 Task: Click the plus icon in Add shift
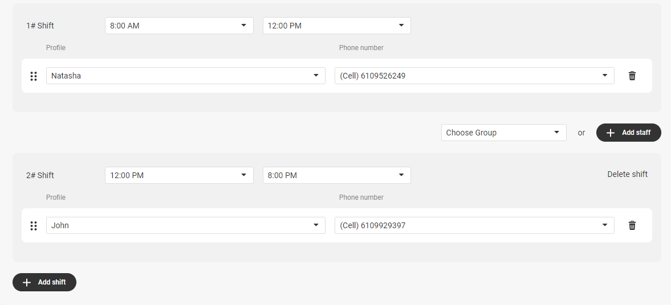click(27, 282)
